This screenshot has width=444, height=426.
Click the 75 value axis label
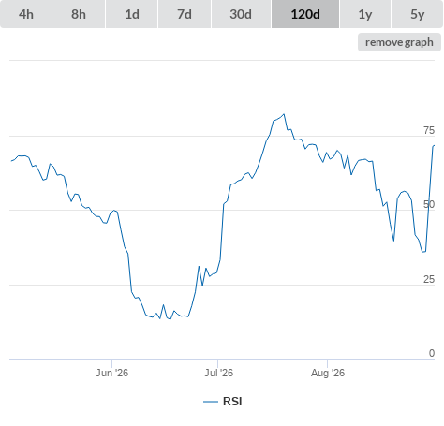tap(429, 130)
